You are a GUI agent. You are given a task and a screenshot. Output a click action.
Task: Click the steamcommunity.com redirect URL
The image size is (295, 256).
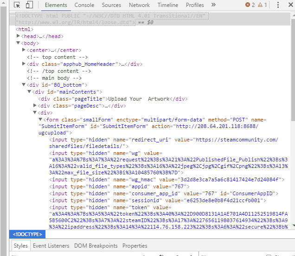coord(163,143)
